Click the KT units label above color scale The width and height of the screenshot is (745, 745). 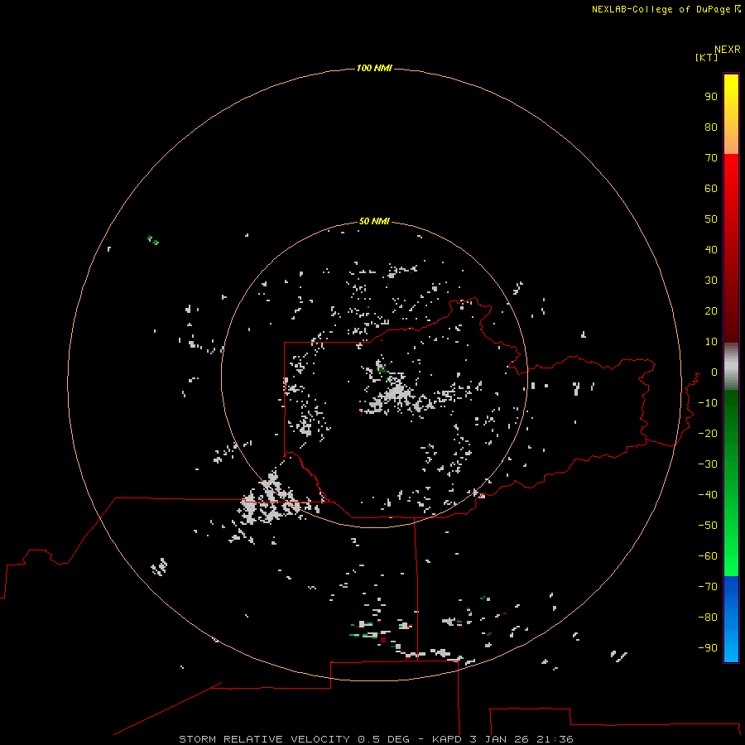tap(706, 57)
